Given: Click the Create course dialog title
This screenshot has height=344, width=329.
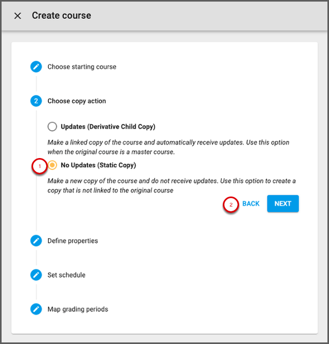Looking at the screenshot, I should (x=61, y=16).
